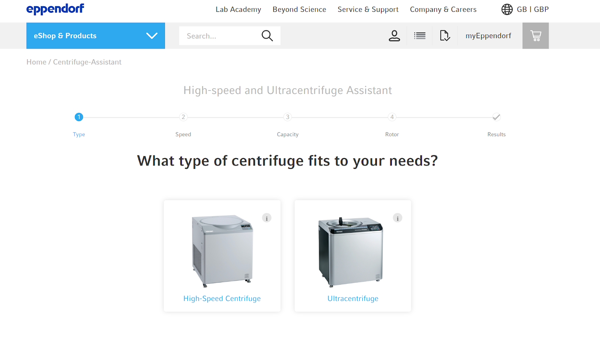Viewport: 600px width, 348px height.
Task: Click the Type step label
Action: point(79,134)
